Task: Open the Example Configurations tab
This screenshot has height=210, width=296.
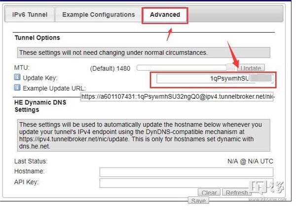Action: click(x=99, y=15)
